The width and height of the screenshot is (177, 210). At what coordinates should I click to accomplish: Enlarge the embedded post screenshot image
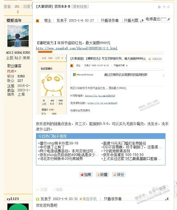click(100, 82)
